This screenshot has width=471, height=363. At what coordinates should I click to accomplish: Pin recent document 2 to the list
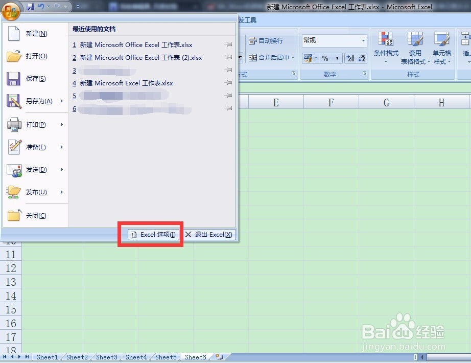coord(228,57)
